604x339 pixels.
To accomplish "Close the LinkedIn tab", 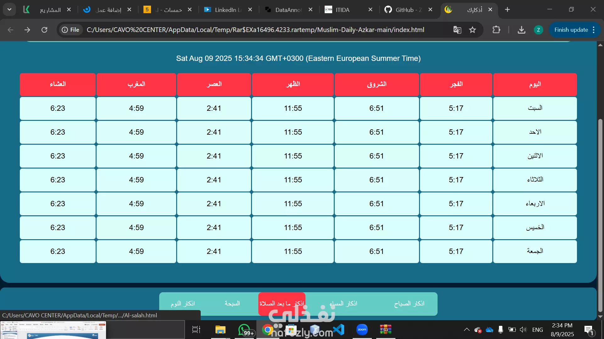I will [x=250, y=10].
